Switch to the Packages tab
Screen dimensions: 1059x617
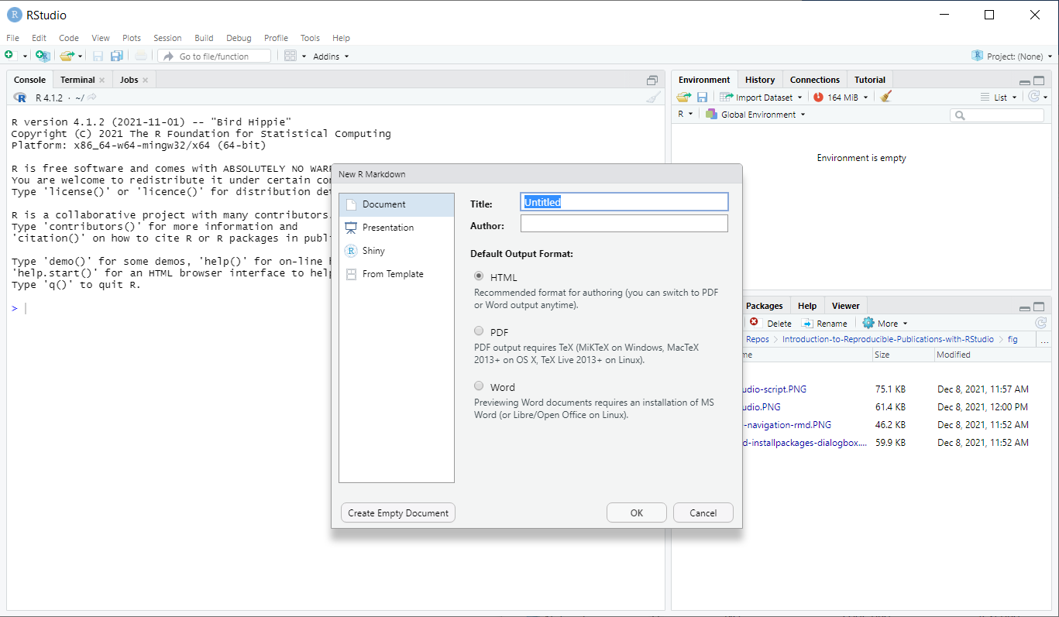point(765,306)
